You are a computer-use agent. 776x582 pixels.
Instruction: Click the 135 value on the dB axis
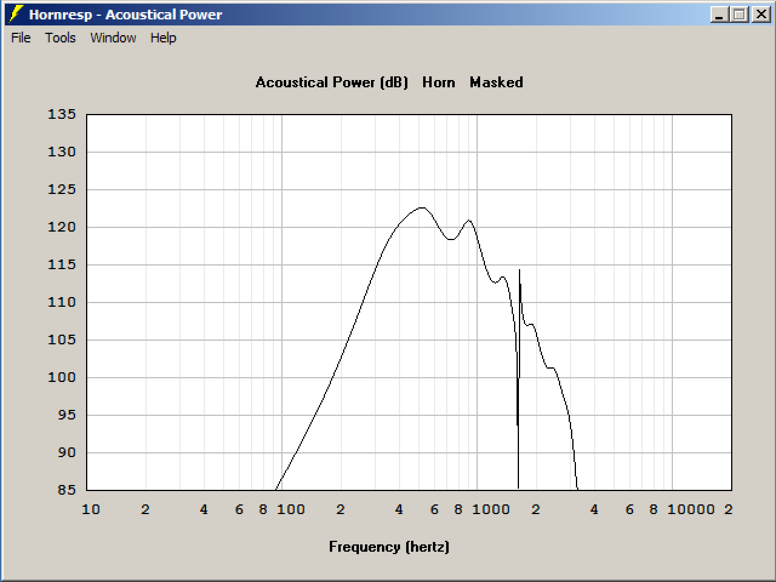tap(62, 115)
